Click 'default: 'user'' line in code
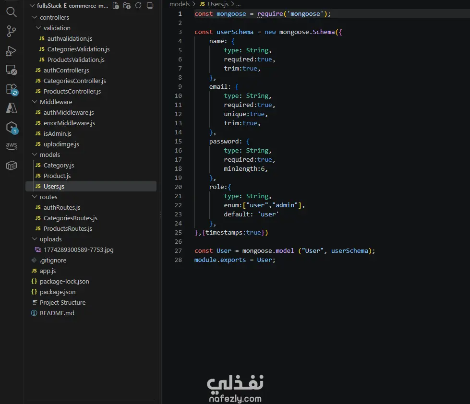The height and width of the screenshot is (404, 470). (251, 214)
